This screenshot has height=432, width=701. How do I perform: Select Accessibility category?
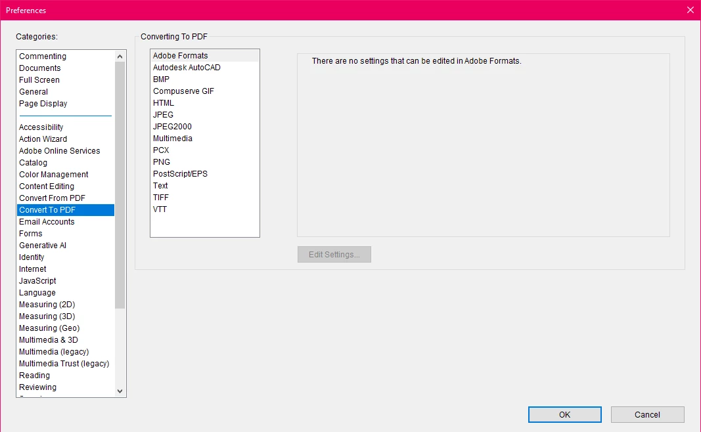tap(66, 127)
